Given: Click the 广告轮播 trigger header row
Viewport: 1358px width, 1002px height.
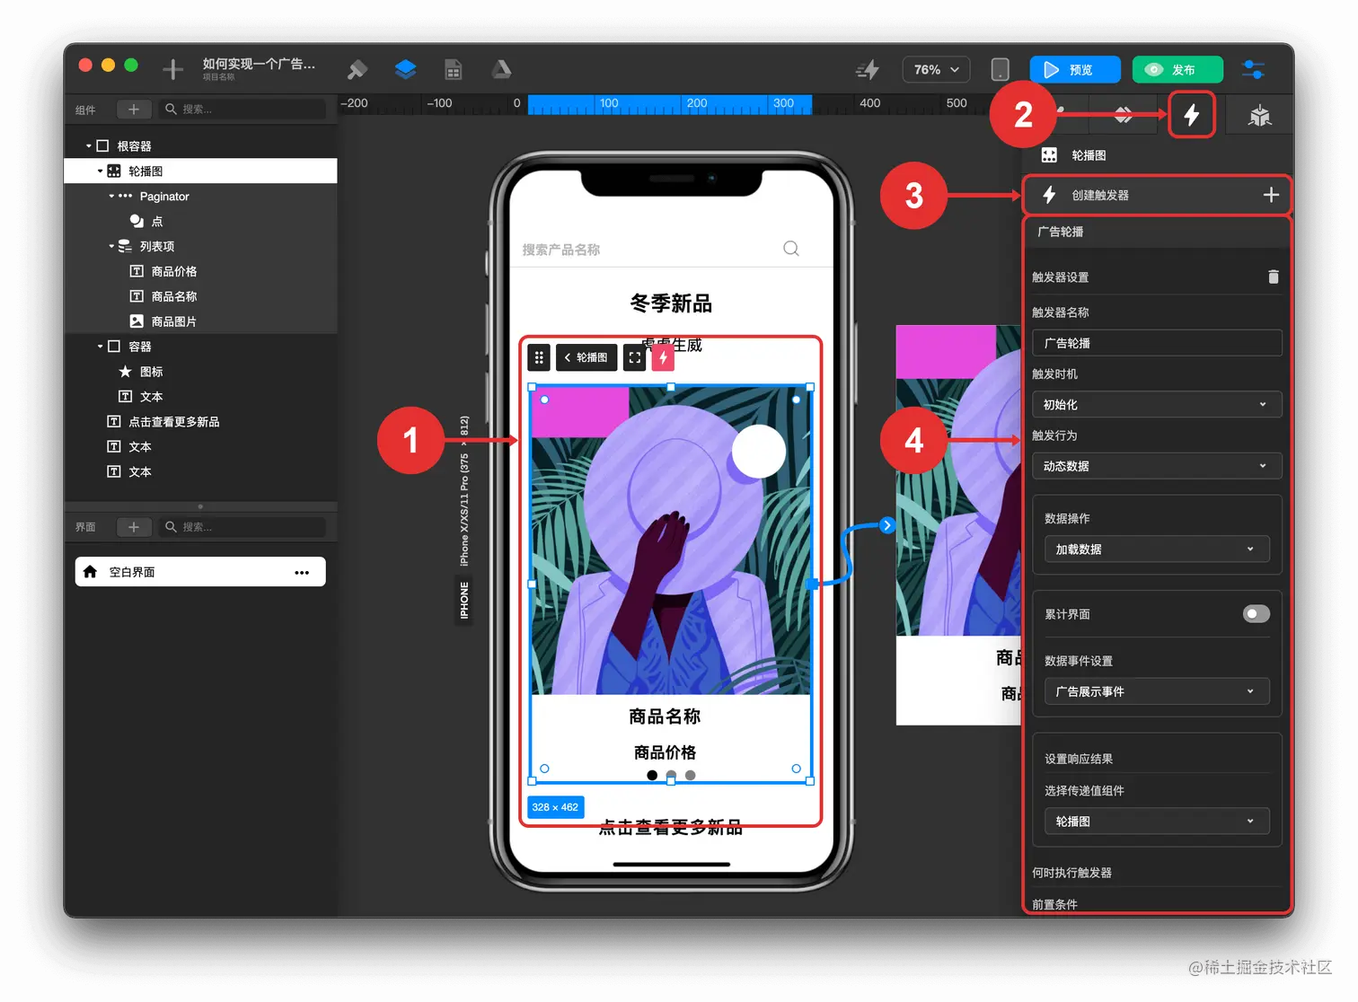Looking at the screenshot, I should click(1157, 232).
